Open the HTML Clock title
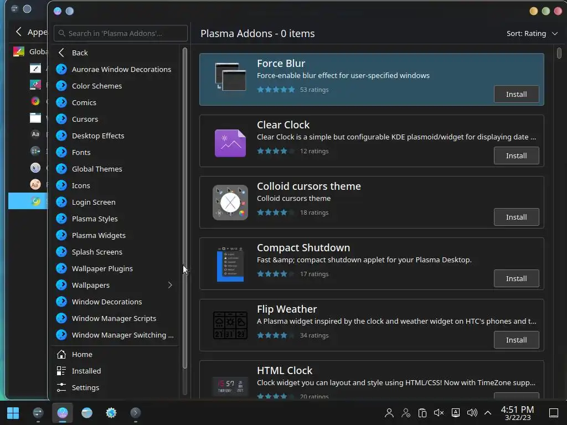 coord(284,371)
